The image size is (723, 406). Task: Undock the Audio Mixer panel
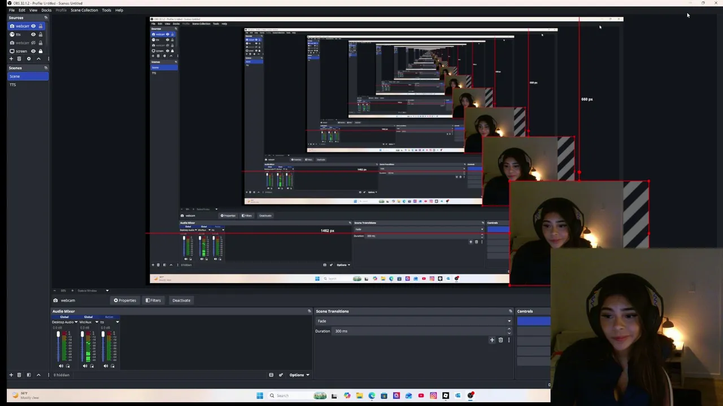[x=309, y=311]
